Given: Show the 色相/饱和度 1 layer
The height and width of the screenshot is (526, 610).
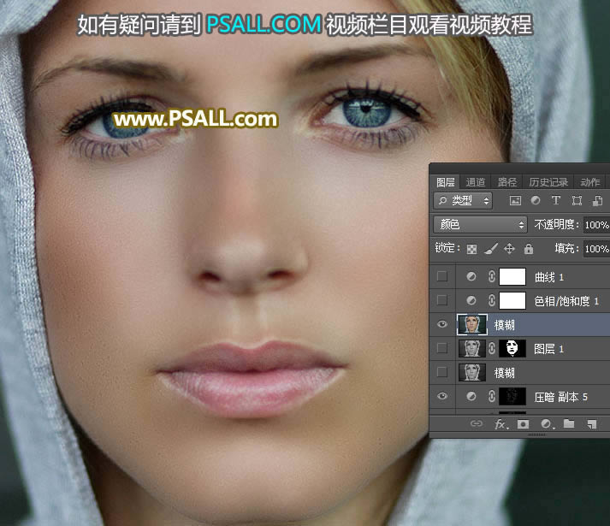Looking at the screenshot, I should pyautogui.click(x=441, y=301).
